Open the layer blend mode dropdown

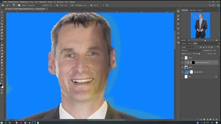pyautogui.click(x=192, y=51)
